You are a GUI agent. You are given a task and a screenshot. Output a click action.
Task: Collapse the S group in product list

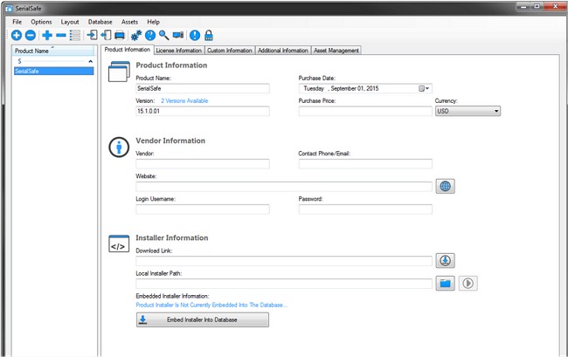[90, 61]
